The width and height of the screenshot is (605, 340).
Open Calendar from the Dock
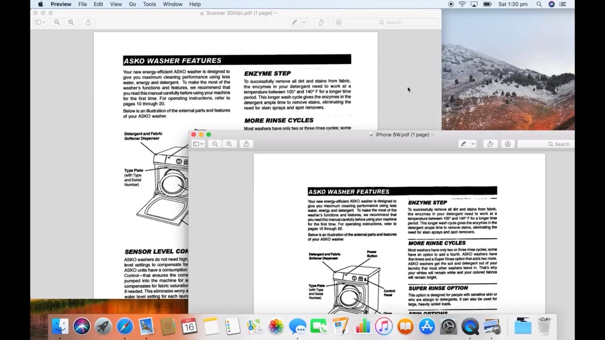click(189, 326)
